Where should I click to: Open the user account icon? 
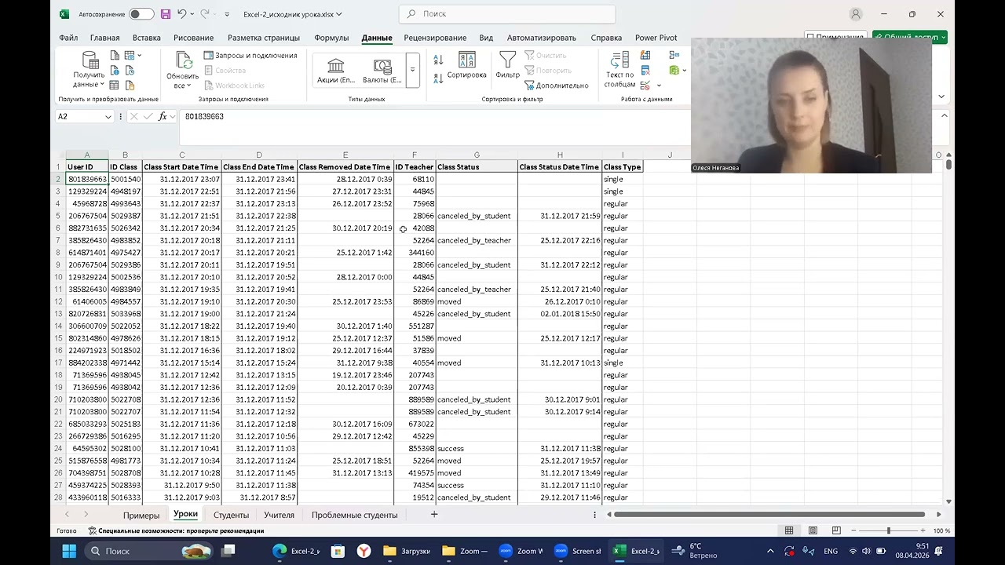[856, 14]
